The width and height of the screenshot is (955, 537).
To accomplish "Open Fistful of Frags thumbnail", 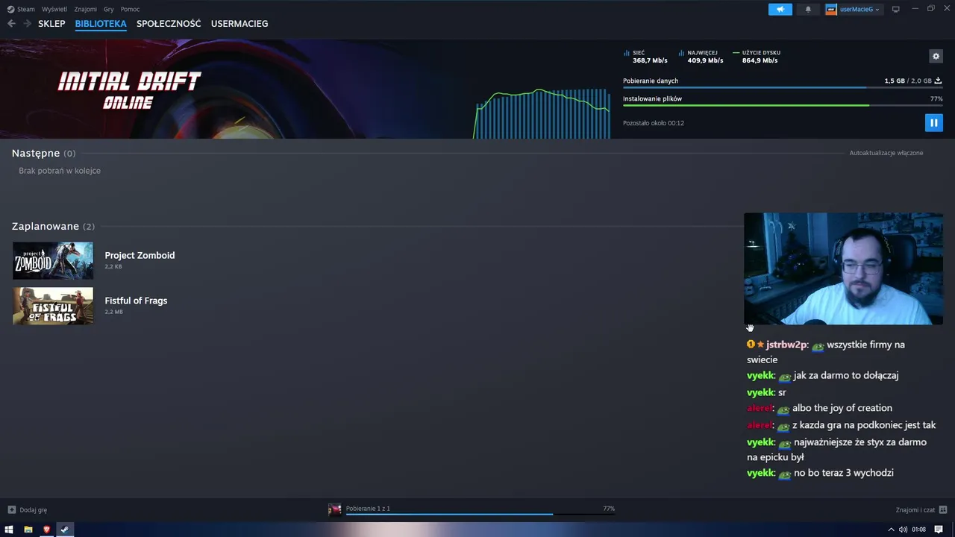I will coord(53,306).
